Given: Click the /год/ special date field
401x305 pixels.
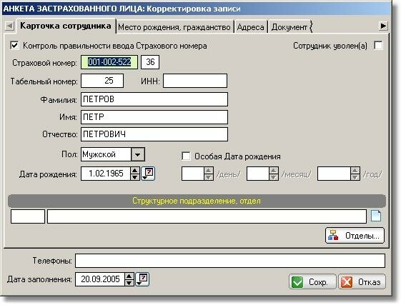Looking at the screenshot, I should tap(334, 174).
